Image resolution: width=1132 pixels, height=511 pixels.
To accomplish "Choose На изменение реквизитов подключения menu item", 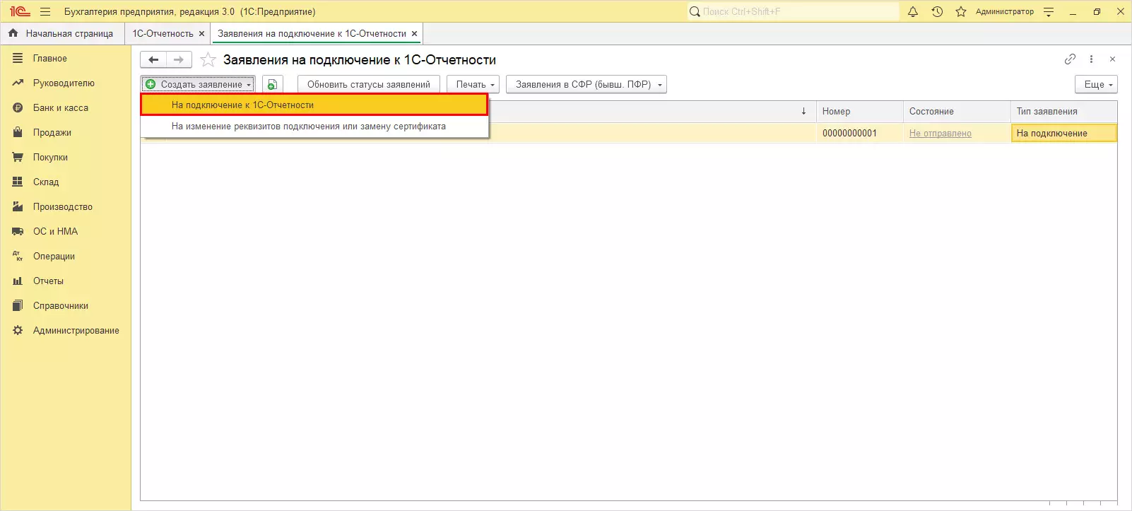I will point(314,127).
